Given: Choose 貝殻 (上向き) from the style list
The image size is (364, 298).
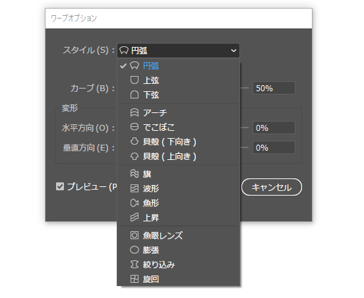Looking at the screenshot, I should tap(178, 157).
